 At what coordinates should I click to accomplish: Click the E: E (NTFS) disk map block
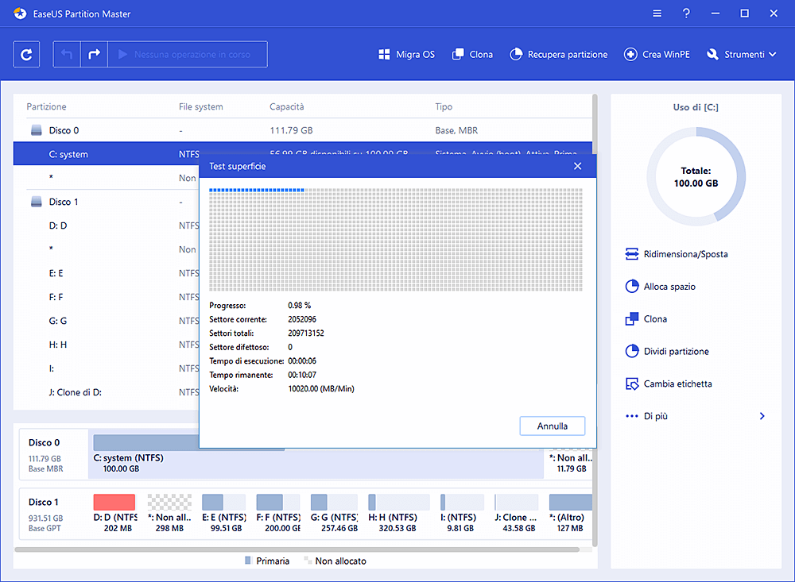tap(223, 513)
